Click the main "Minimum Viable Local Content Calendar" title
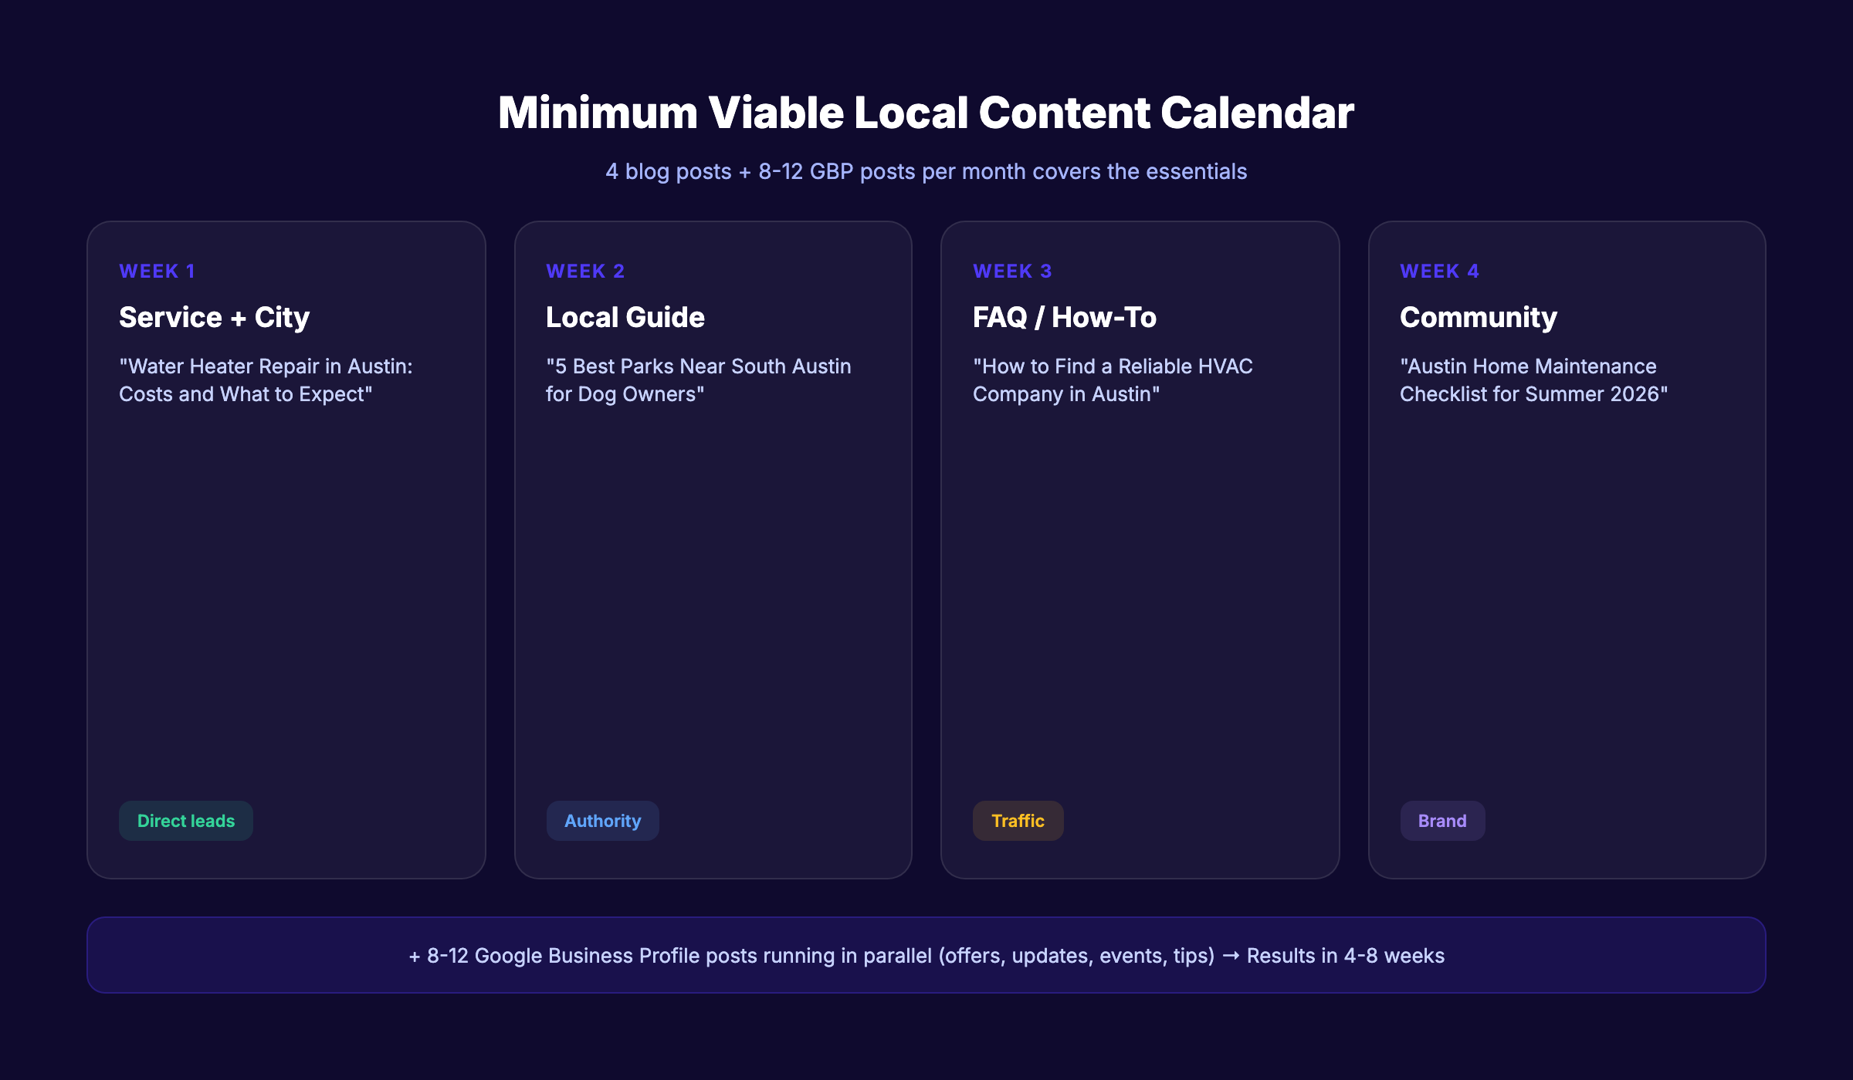Image resolution: width=1853 pixels, height=1080 pixels. [x=926, y=112]
